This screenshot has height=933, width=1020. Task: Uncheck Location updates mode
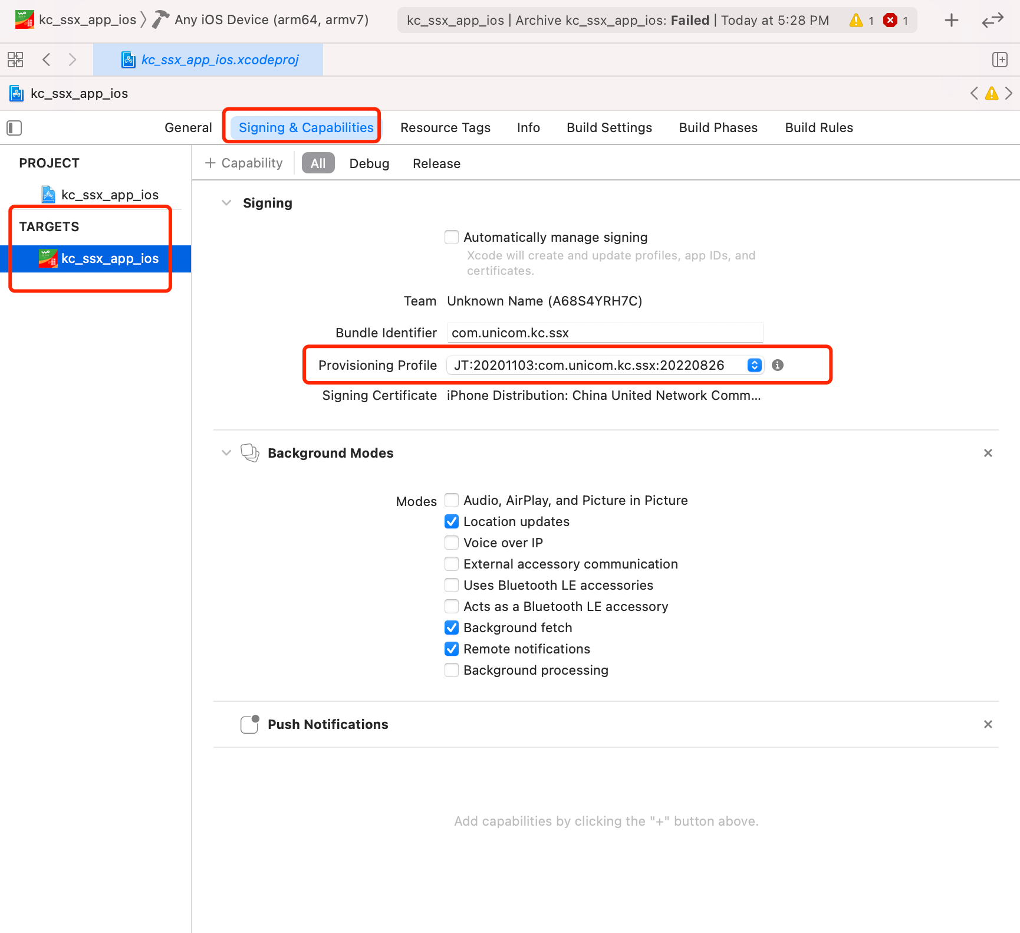(x=452, y=521)
